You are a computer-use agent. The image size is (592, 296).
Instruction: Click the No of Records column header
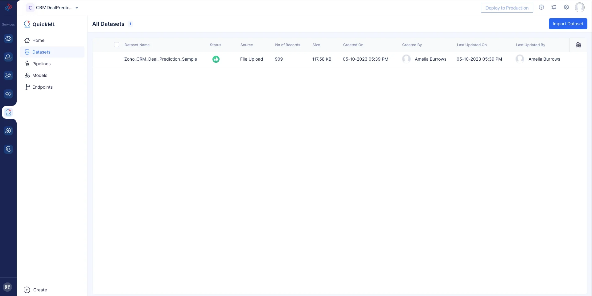tap(288, 45)
